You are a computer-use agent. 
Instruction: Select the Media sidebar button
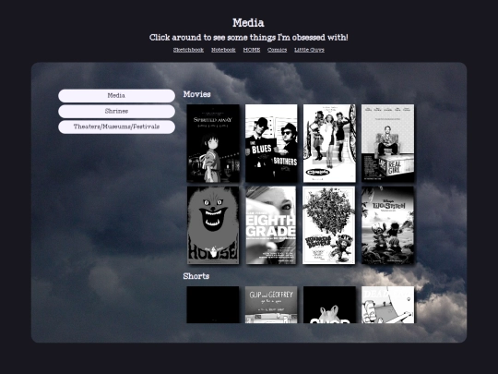point(116,96)
